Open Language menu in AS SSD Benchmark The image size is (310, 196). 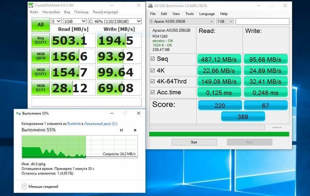pos(207,14)
